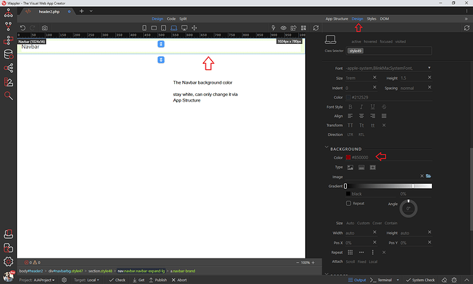
Task: Open the workflow panel icon in sidebar
Action: coord(8,40)
